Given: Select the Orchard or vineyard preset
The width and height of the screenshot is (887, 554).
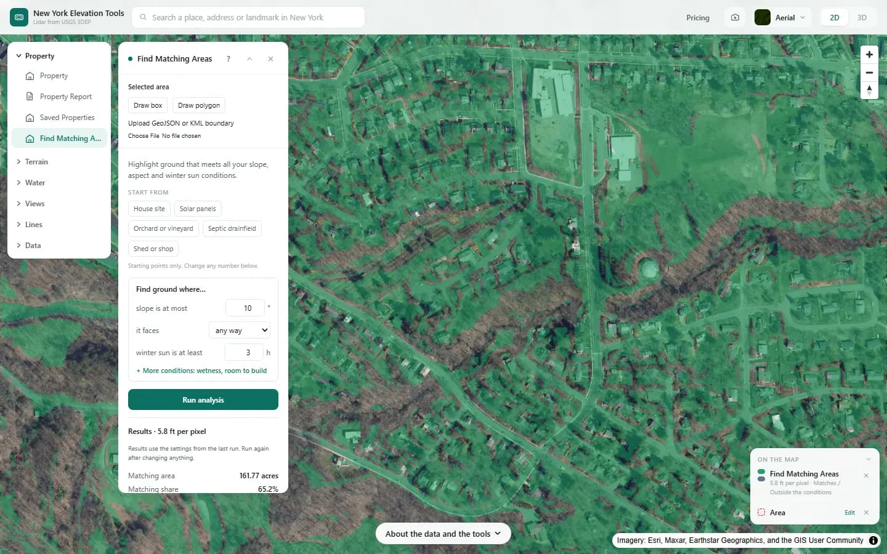Looking at the screenshot, I should [163, 228].
